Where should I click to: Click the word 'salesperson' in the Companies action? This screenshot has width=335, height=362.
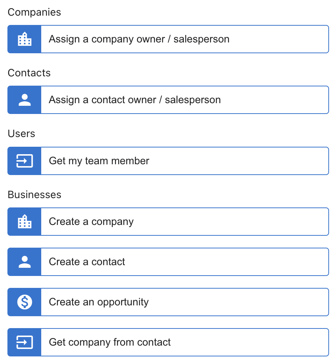[201, 39]
